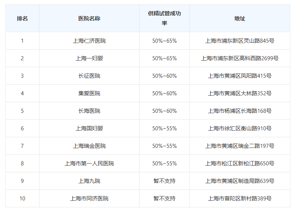Select the 上海仁济医院 cell
Screen dimensions: 295x211
coord(89,41)
